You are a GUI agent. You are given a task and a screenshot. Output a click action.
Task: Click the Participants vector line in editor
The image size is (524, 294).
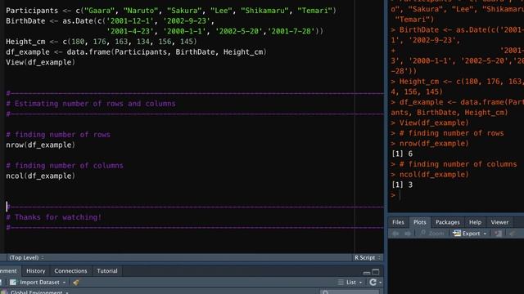[x=171, y=11]
